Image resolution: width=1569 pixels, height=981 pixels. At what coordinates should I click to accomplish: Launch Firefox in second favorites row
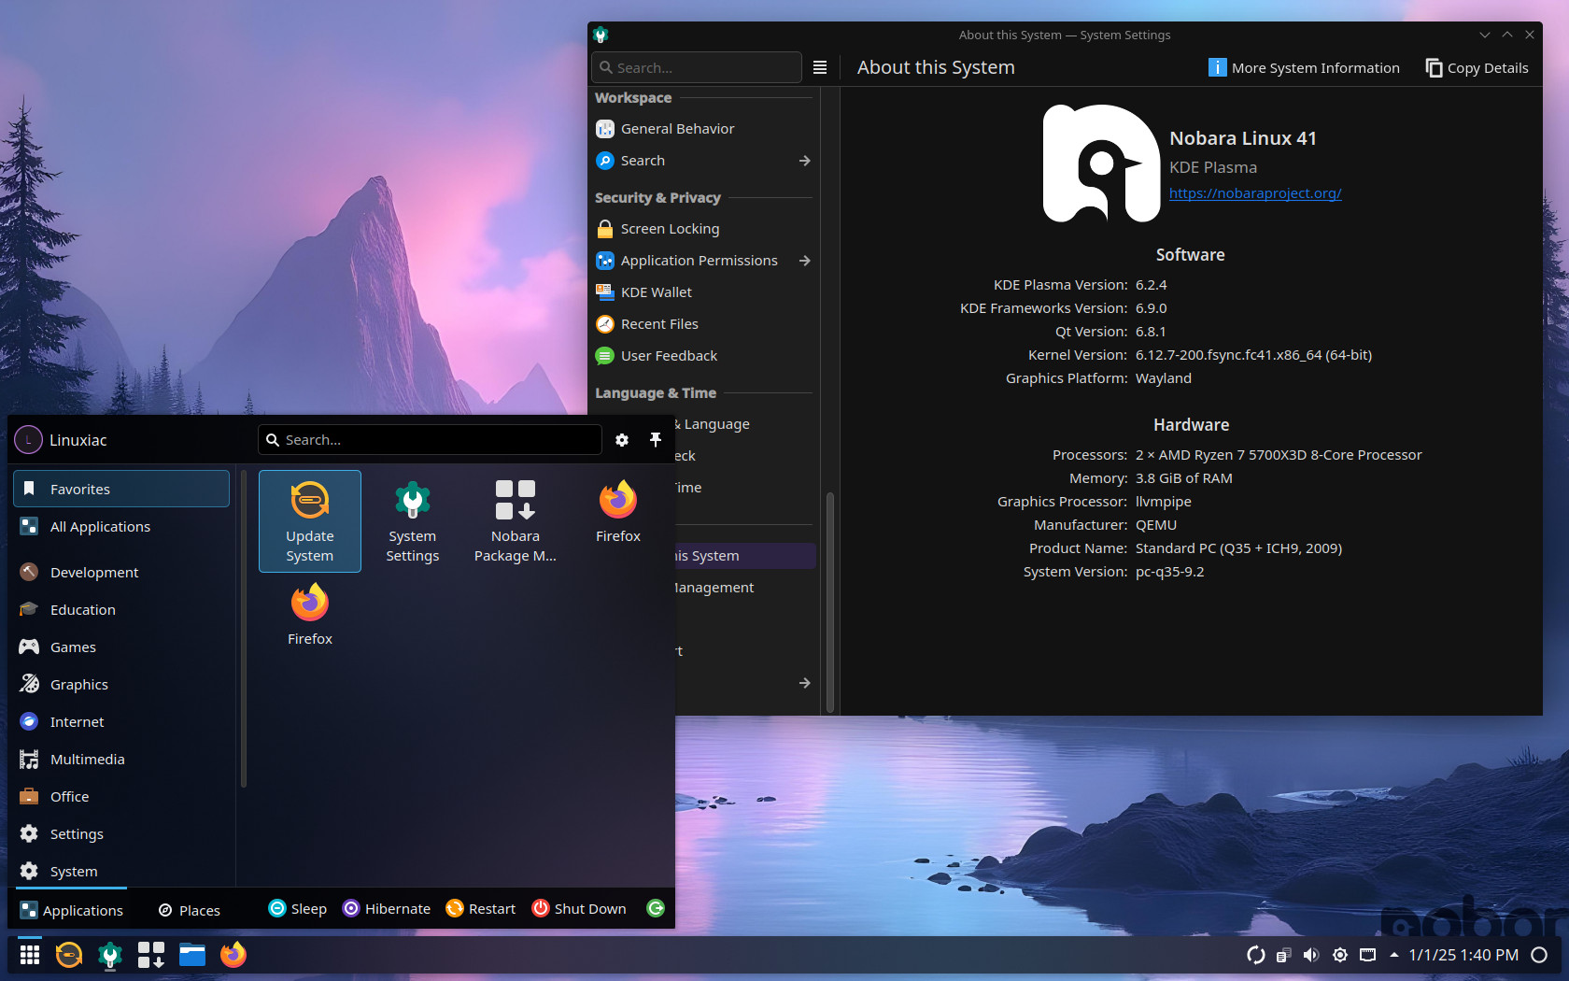point(309,615)
